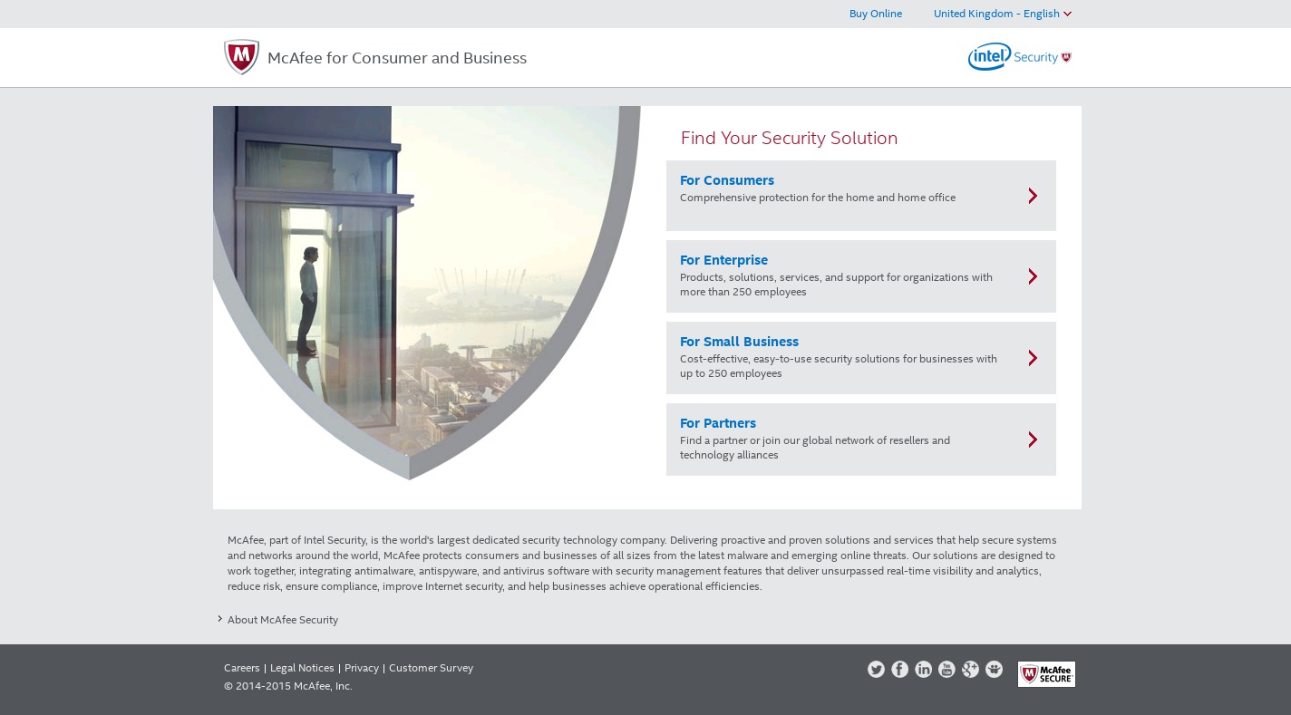Open the YouTube channel icon
This screenshot has width=1291, height=715.
tap(946, 669)
